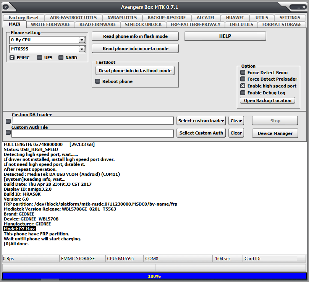Click Open Backup Location button

pos(267,100)
